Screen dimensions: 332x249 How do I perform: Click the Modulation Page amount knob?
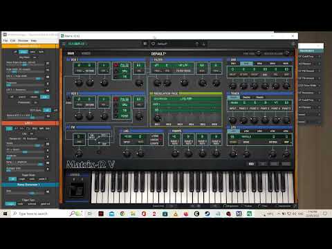coord(157,118)
